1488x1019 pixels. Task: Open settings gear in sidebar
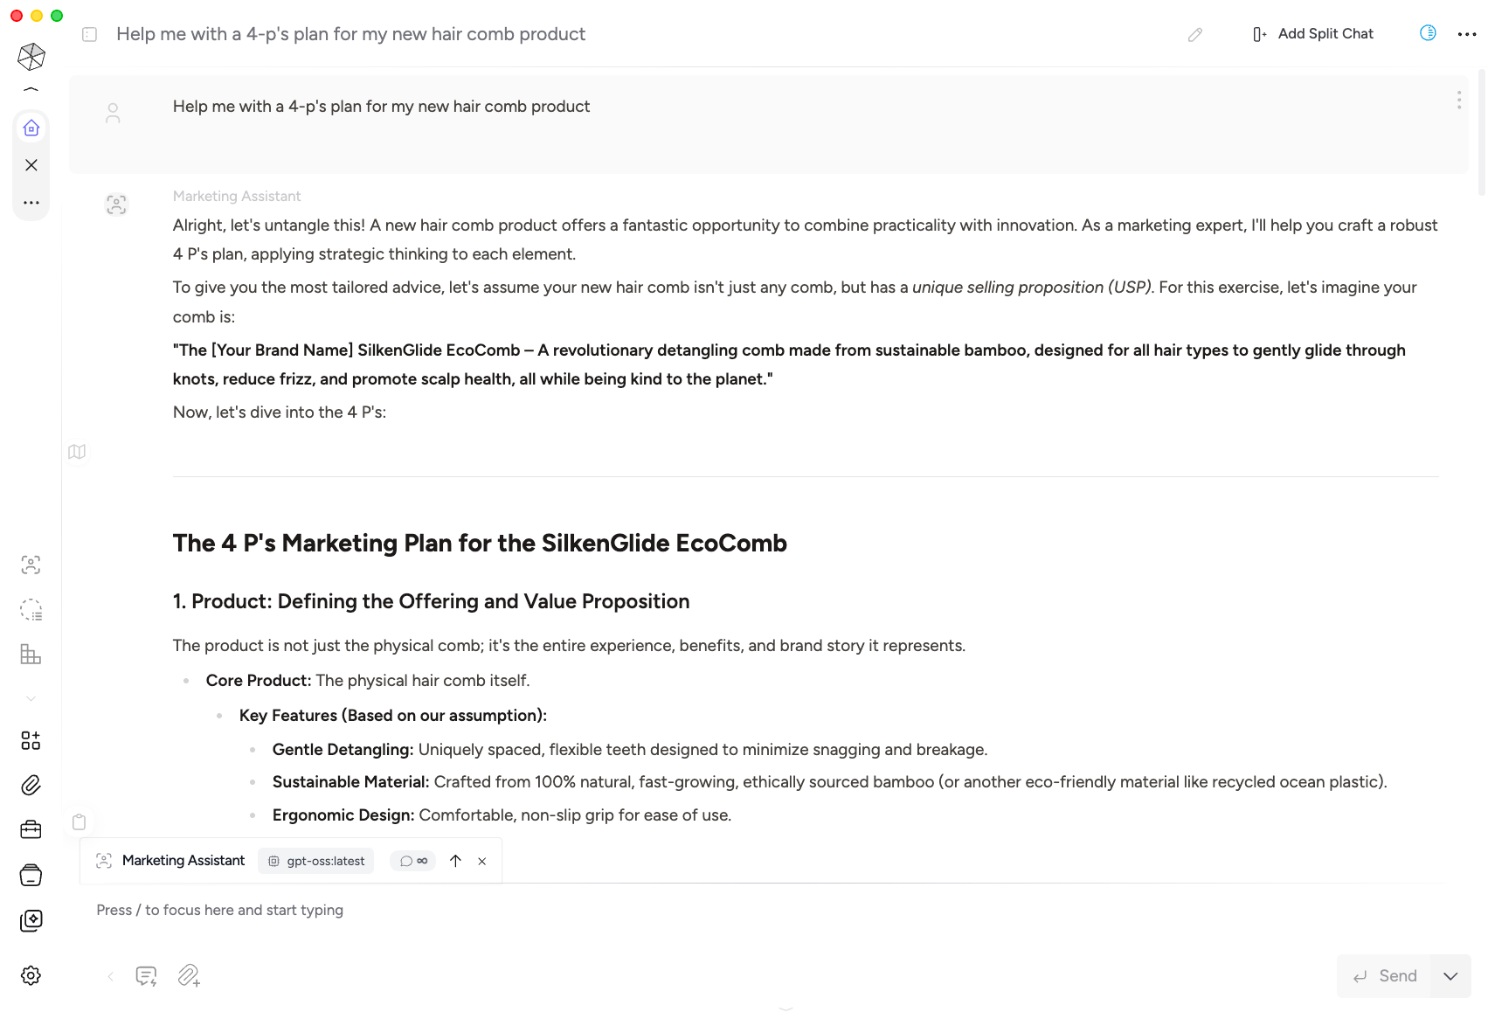click(x=31, y=975)
